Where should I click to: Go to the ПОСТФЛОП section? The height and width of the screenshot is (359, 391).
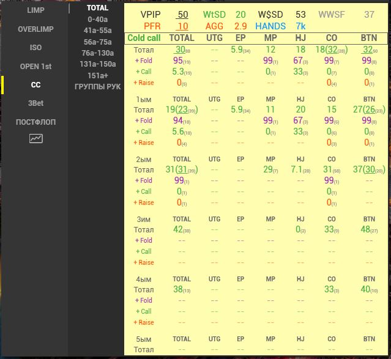pos(35,122)
